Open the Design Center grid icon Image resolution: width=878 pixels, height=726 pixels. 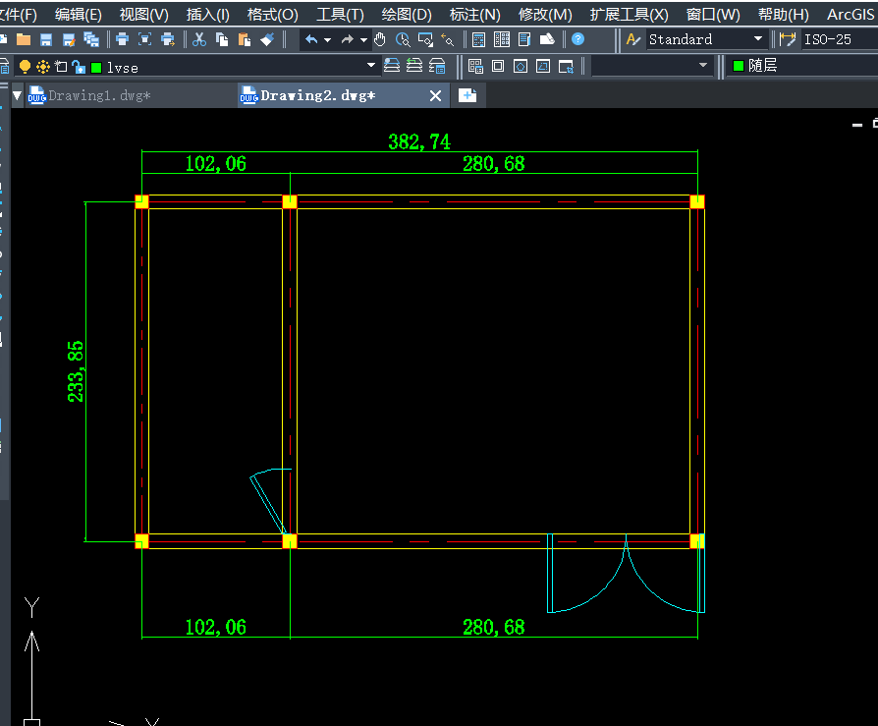click(502, 39)
